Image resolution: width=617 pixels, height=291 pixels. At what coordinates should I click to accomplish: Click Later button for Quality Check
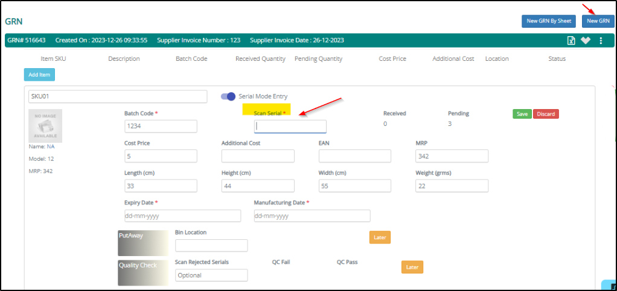point(412,267)
